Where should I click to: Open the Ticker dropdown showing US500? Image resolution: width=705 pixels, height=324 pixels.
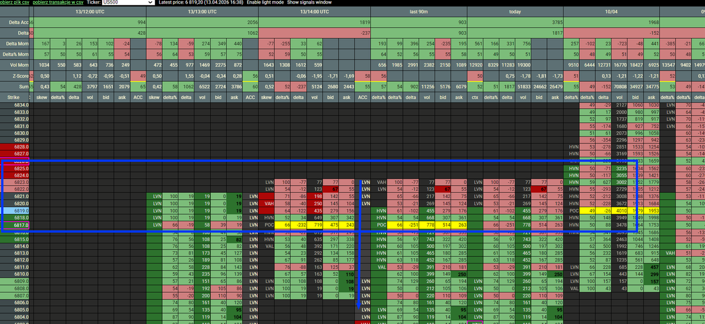point(128,2)
